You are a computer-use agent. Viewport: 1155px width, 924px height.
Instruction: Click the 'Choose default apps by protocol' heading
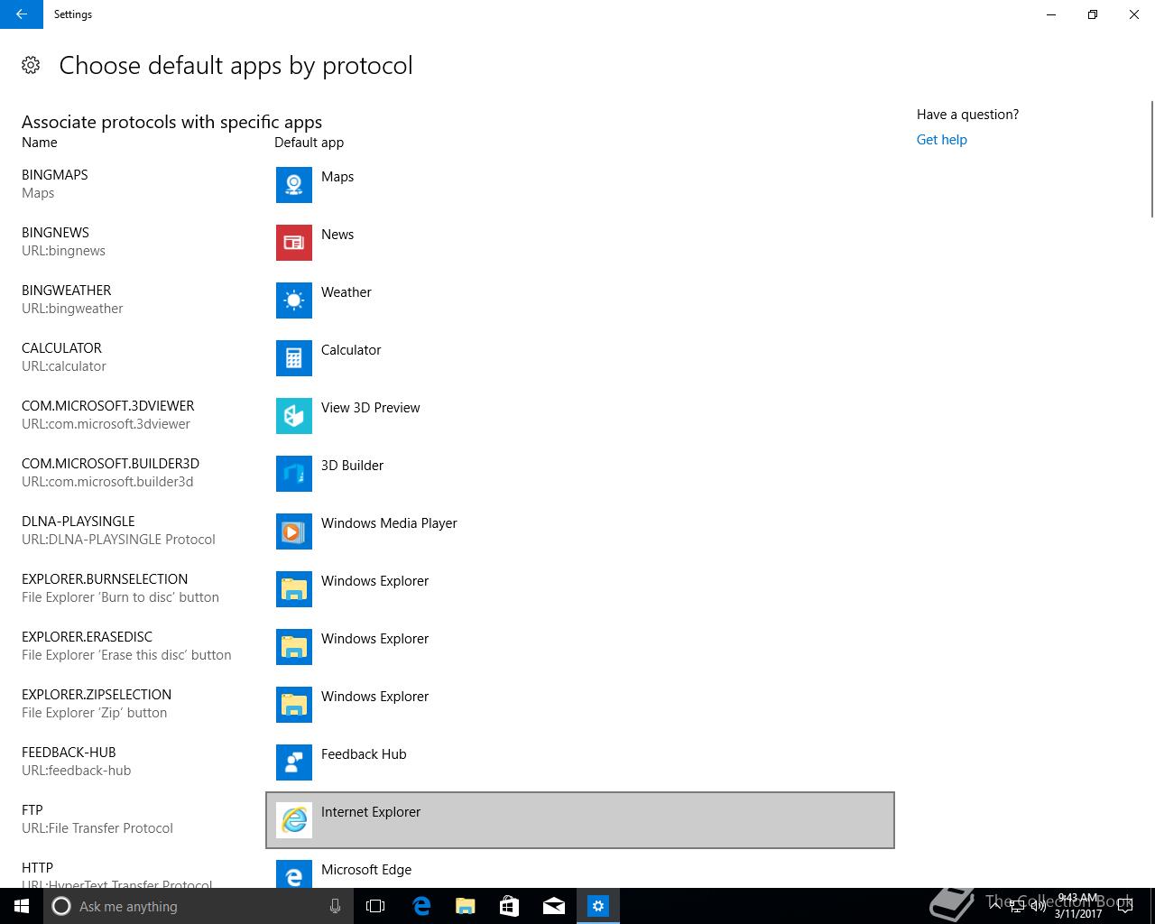tap(236, 66)
